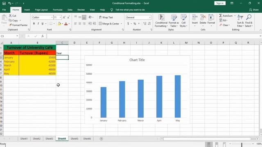Viewport: 262px width, 147px height.
Task: Switch to Page Layout view in status bar
Action: (217, 144)
